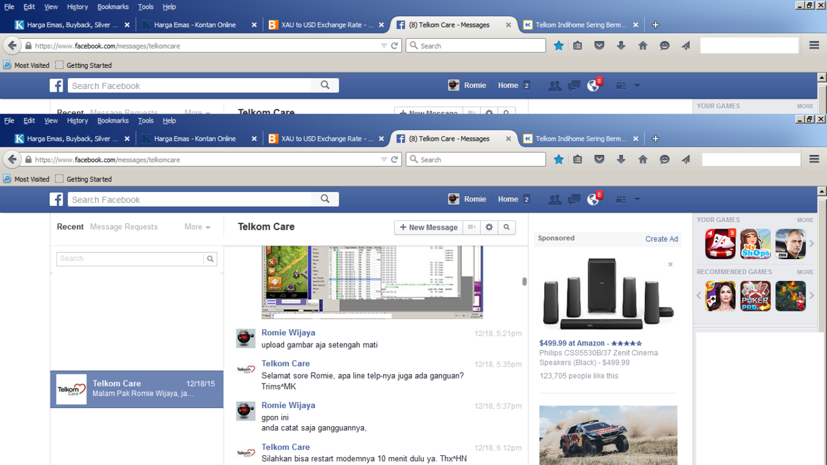Open URL history dropdown in front window

(384, 160)
